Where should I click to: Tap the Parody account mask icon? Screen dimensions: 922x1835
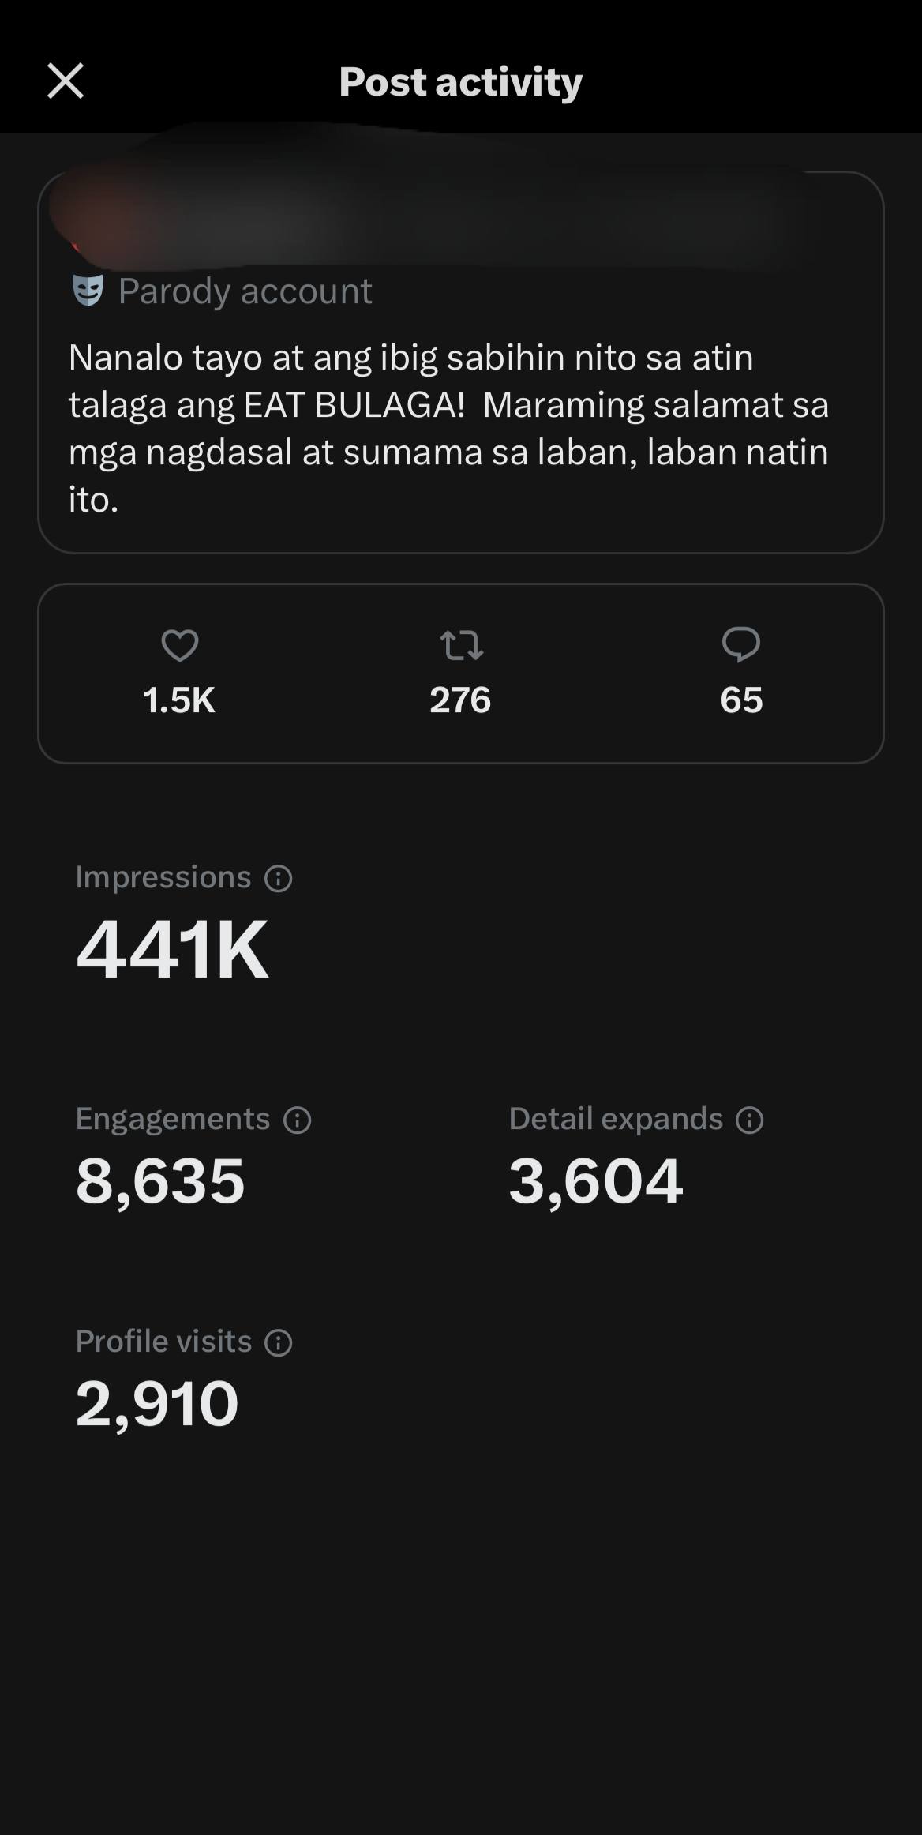(x=88, y=291)
